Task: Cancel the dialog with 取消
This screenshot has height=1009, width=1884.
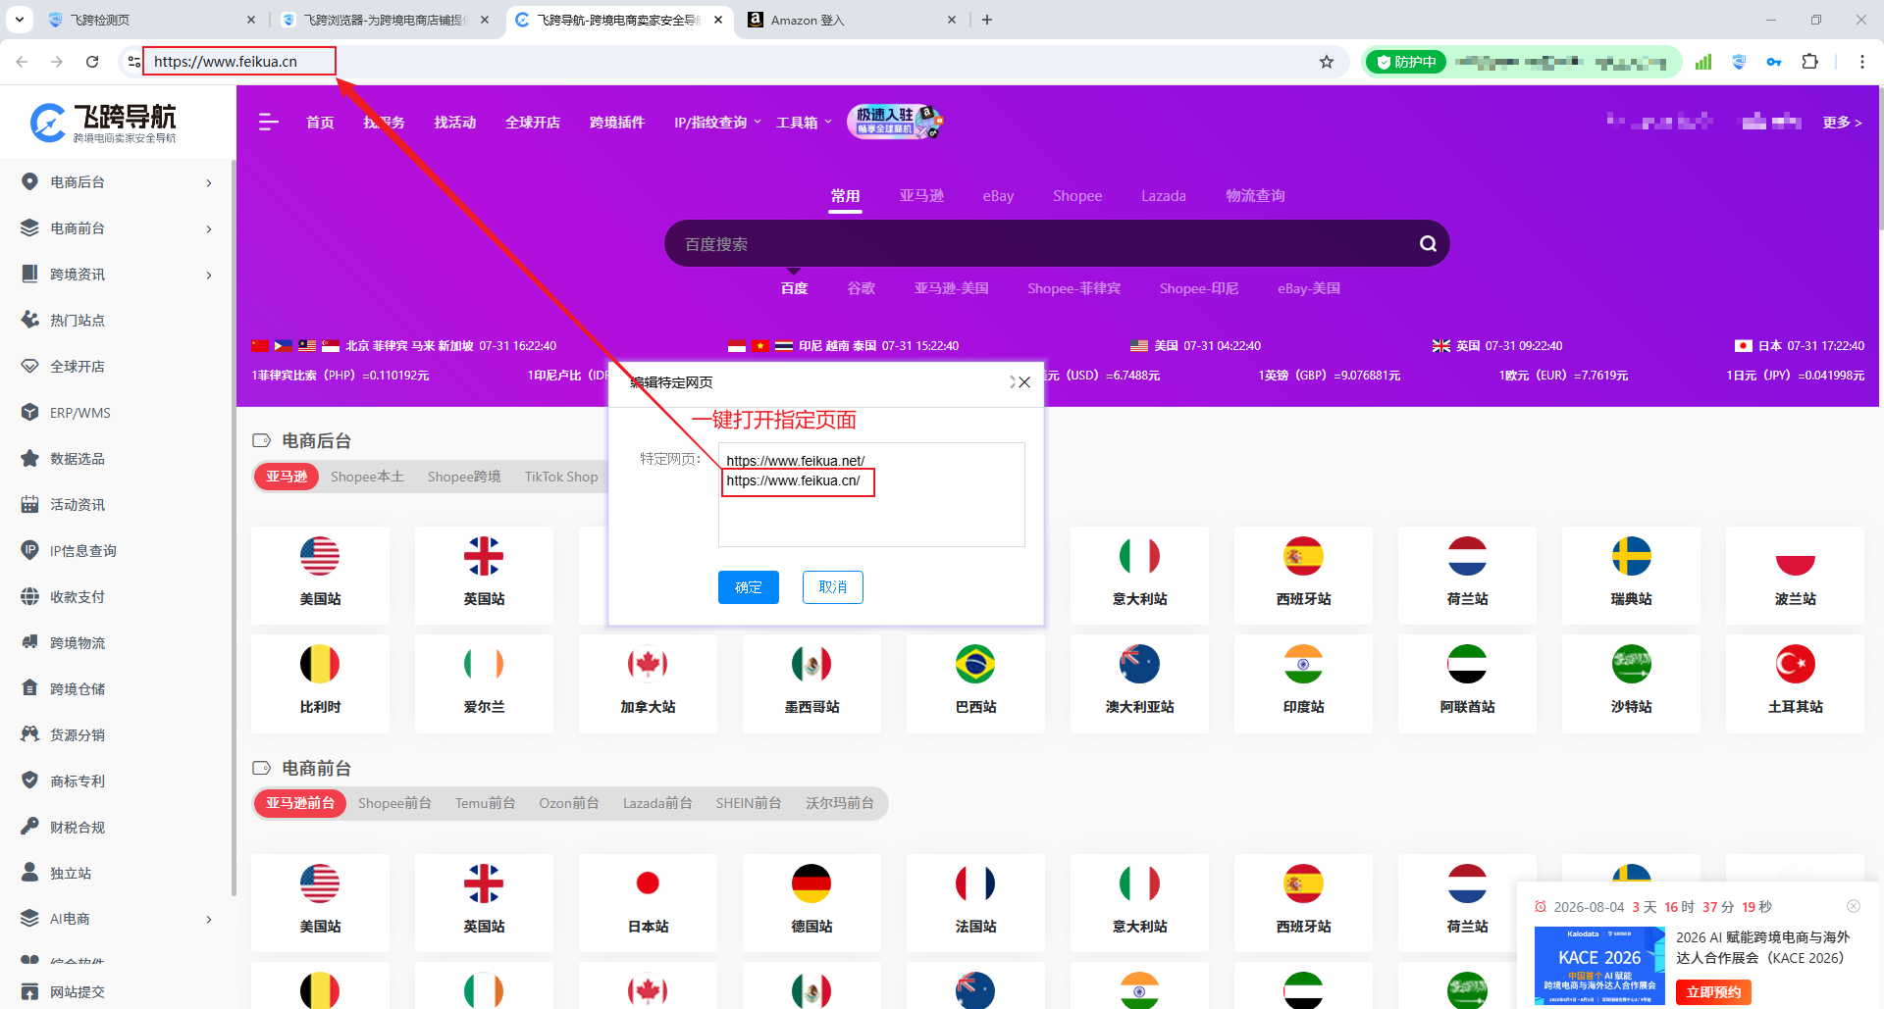Action: pyautogui.click(x=833, y=587)
